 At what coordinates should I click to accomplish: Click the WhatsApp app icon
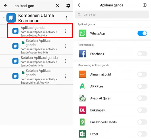coord(83,33)
